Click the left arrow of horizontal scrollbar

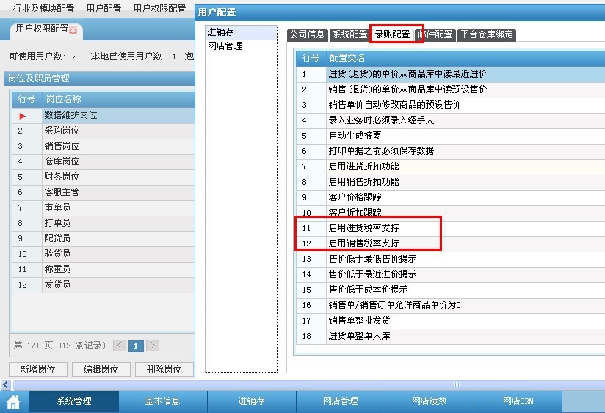(5, 384)
